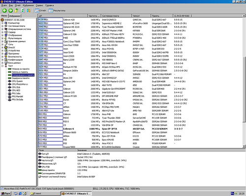The image size is (246, 196).
Task: Select FPU SinJulia benchmark
Action: point(17,99)
